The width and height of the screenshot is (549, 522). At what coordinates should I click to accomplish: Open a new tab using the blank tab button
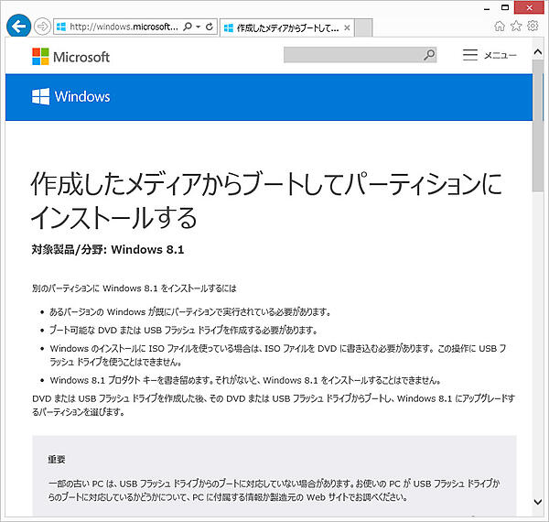coord(363,27)
